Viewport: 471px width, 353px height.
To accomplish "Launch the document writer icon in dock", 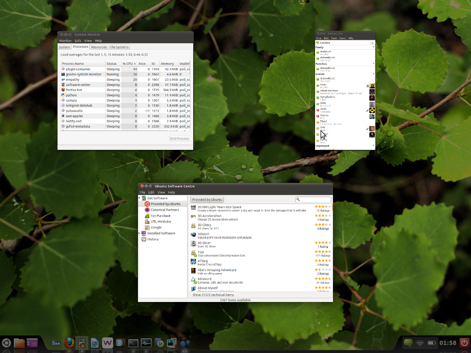I will tap(95, 343).
